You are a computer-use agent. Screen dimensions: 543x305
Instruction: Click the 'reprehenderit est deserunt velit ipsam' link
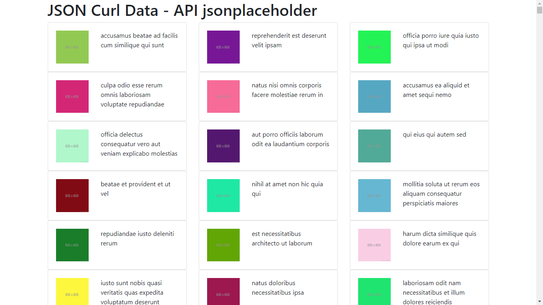point(289,40)
